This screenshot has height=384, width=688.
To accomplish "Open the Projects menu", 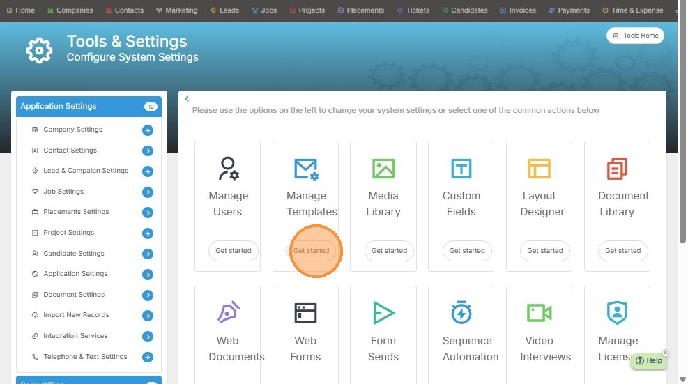I will [x=307, y=10].
